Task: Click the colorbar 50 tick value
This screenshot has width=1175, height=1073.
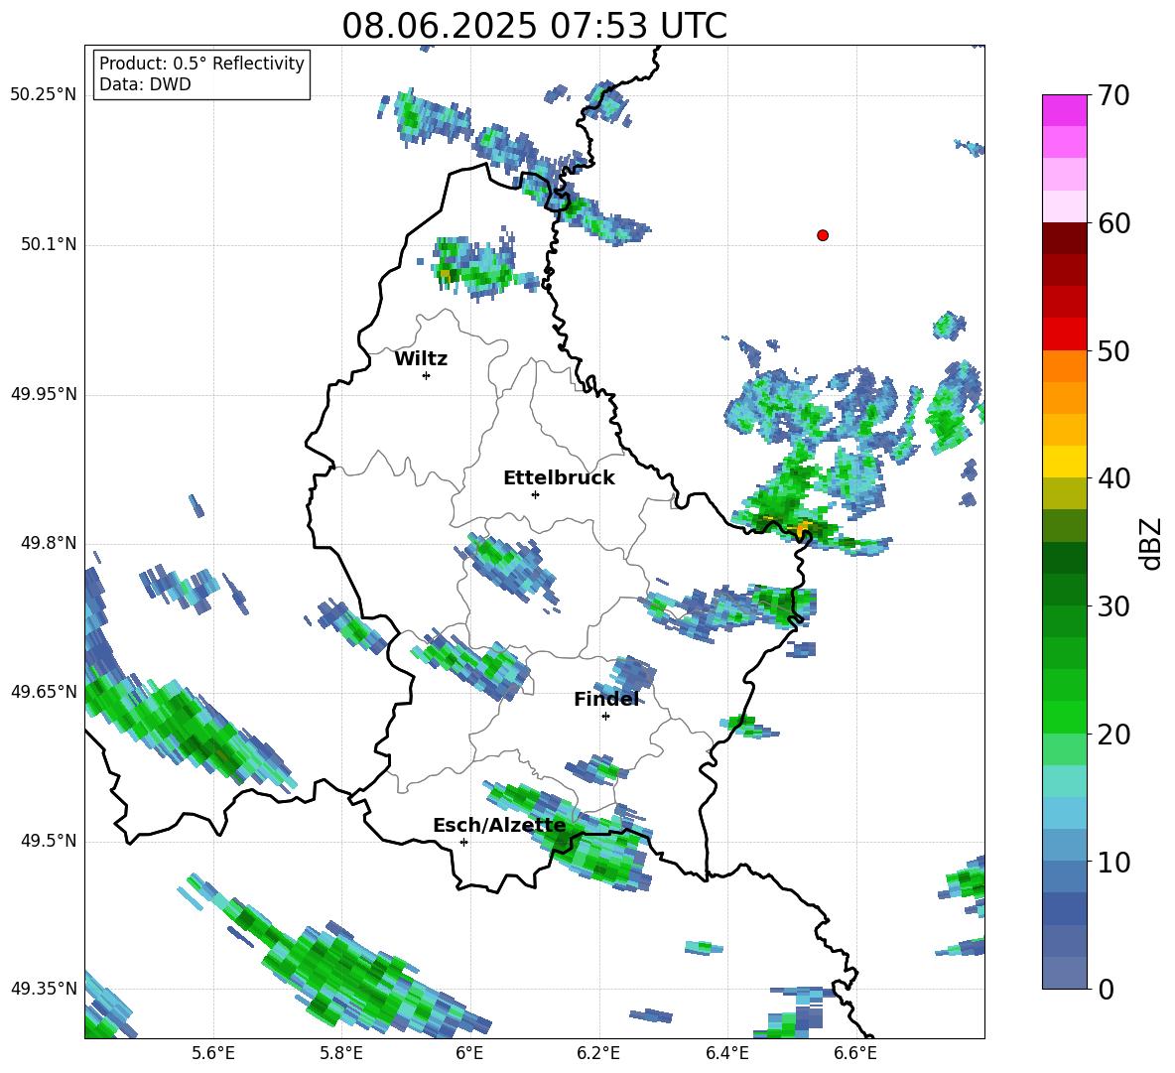Action: 1113,350
